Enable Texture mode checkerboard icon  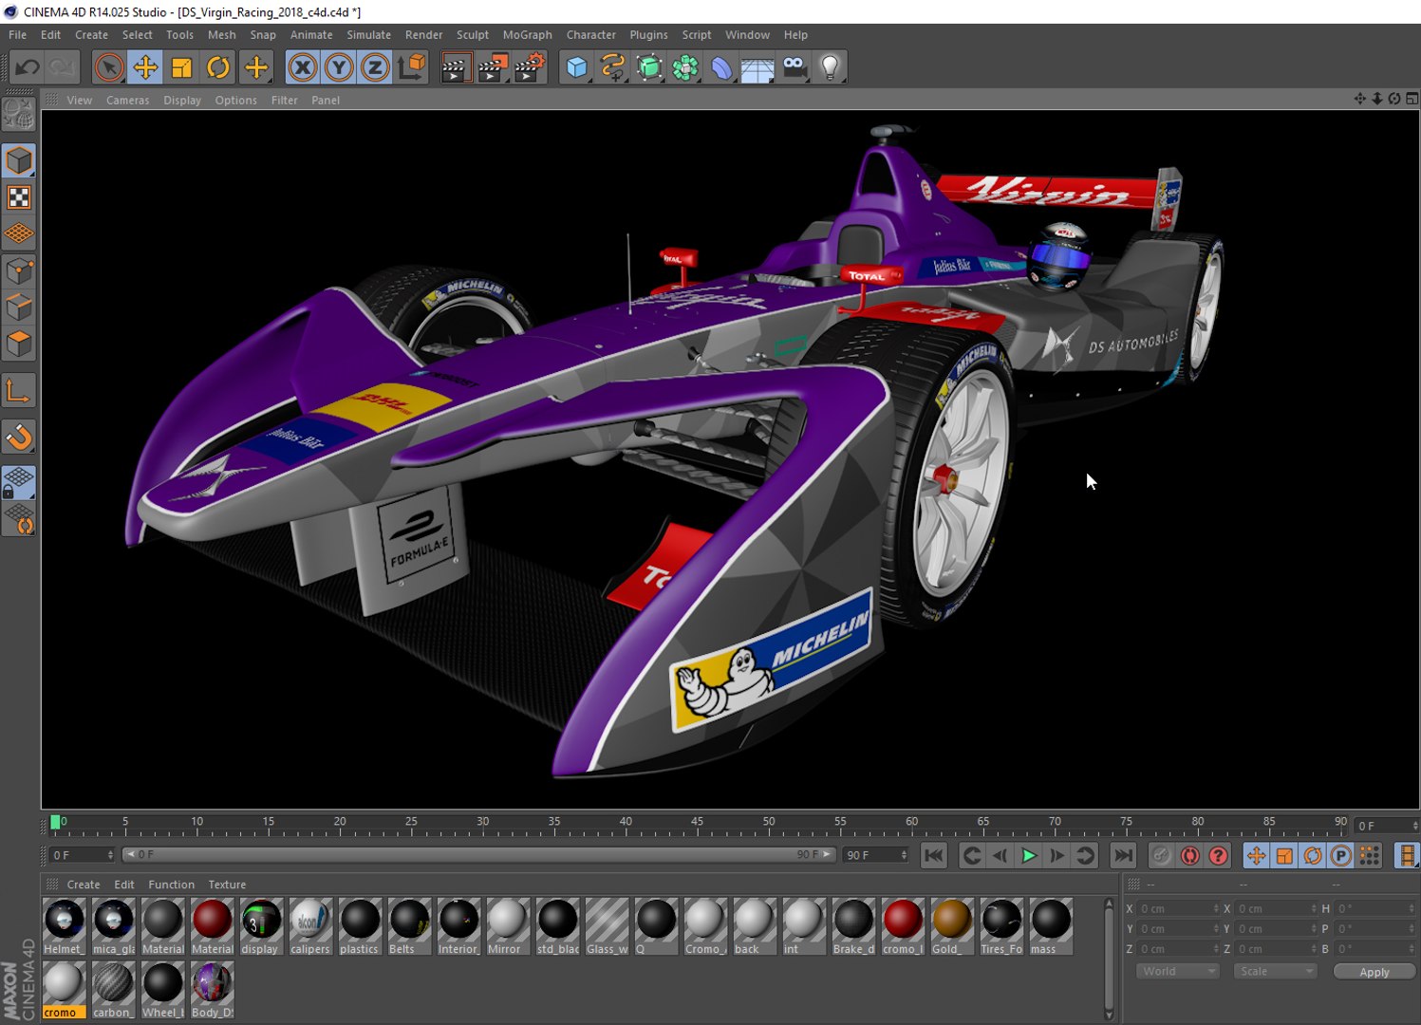tap(19, 197)
